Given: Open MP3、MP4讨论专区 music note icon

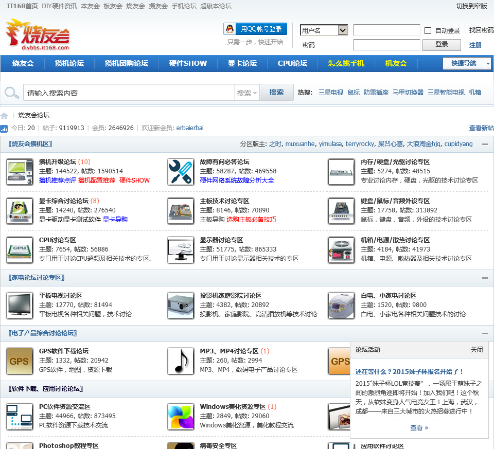Looking at the screenshot, I should click(181, 361).
